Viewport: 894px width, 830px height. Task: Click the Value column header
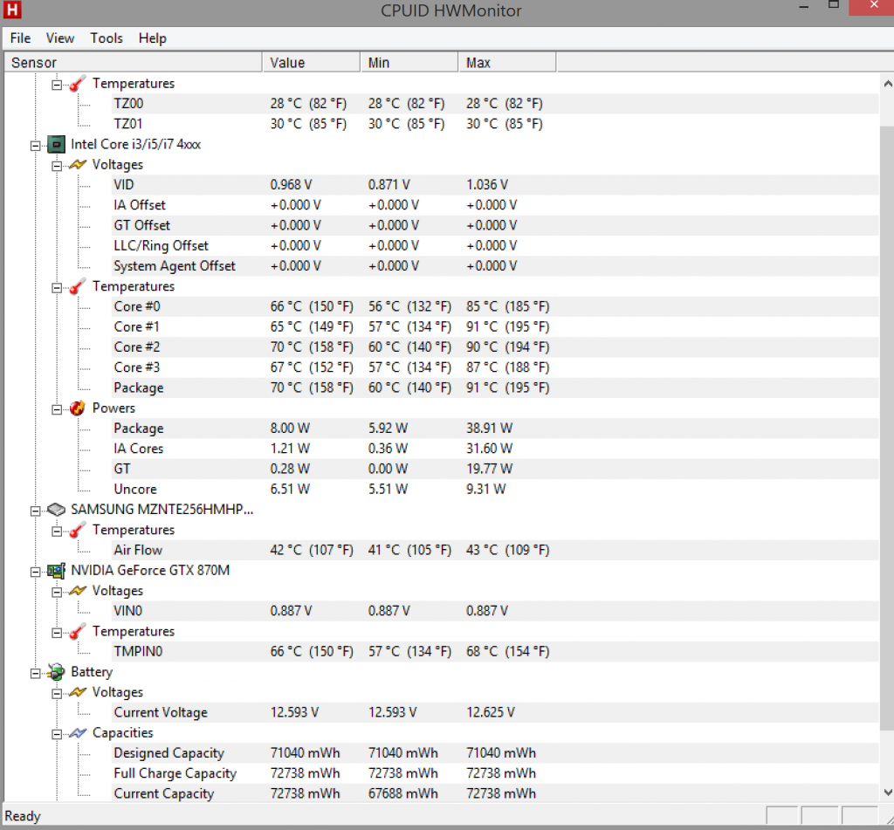click(312, 63)
